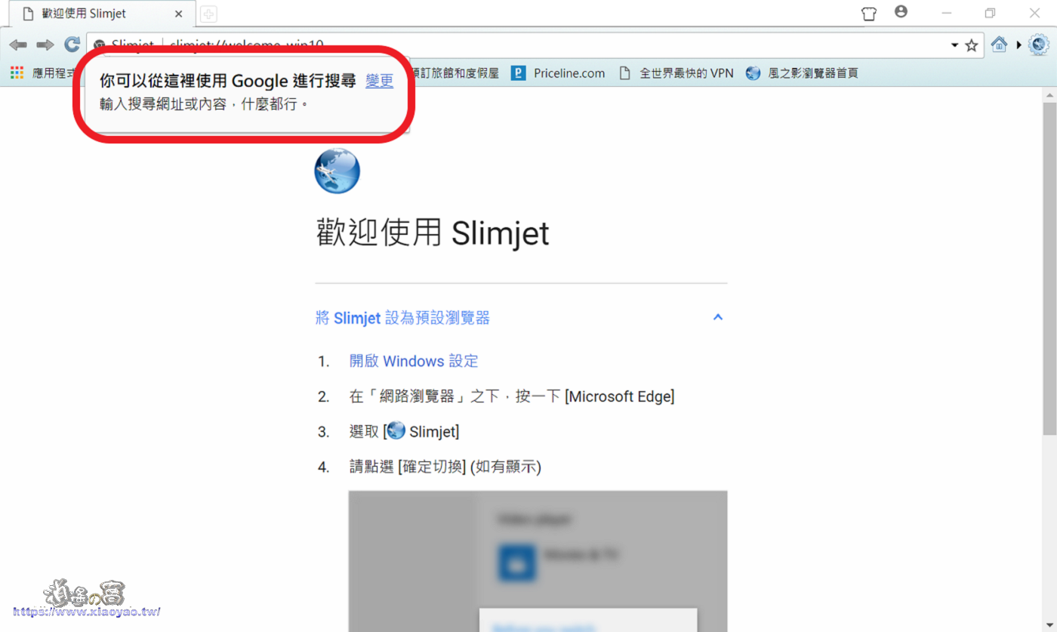Click the blurred Windows settings illustration
This screenshot has height=632, width=1057.
click(x=538, y=561)
